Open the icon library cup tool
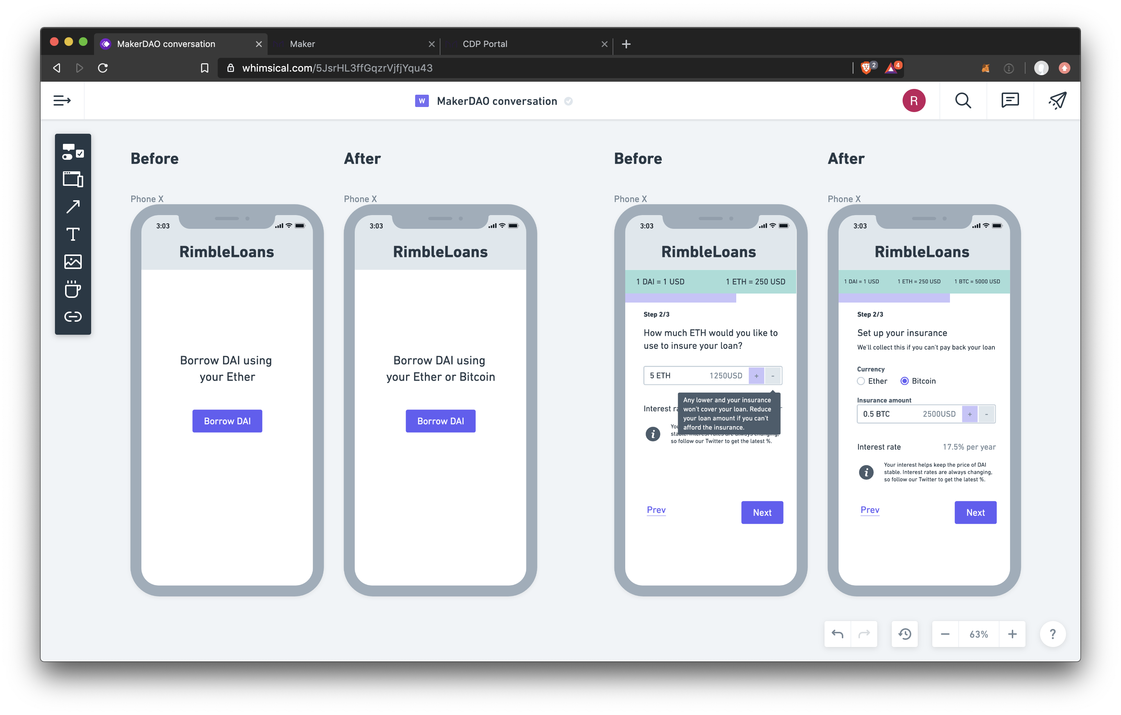The width and height of the screenshot is (1121, 715). coord(73,289)
